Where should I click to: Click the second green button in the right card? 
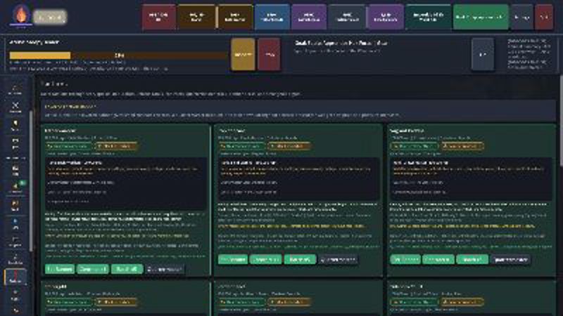[x=438, y=259]
